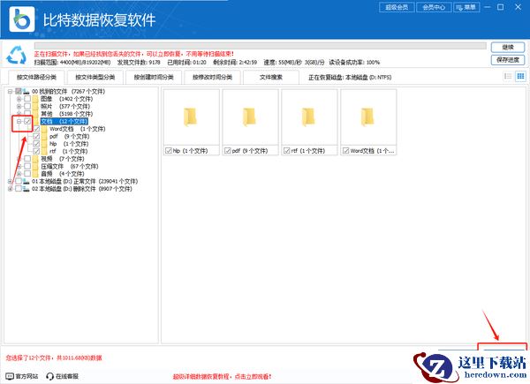Viewport: 530px width, 384px height.
Task: Click the blue b application logo
Action: point(22,19)
